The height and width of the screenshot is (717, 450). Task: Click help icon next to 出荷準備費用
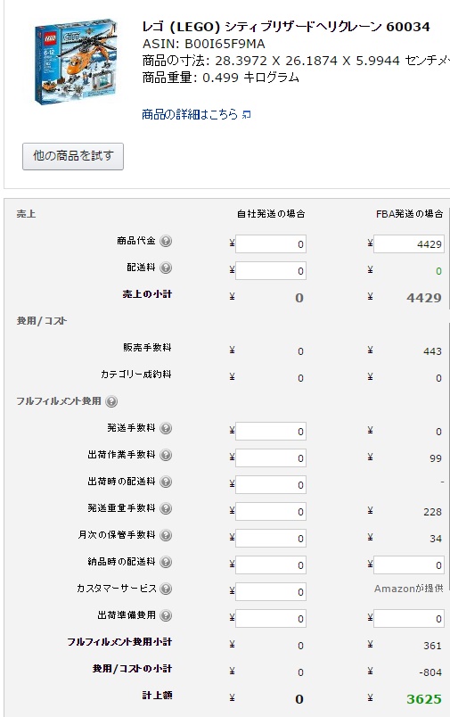coord(166,615)
